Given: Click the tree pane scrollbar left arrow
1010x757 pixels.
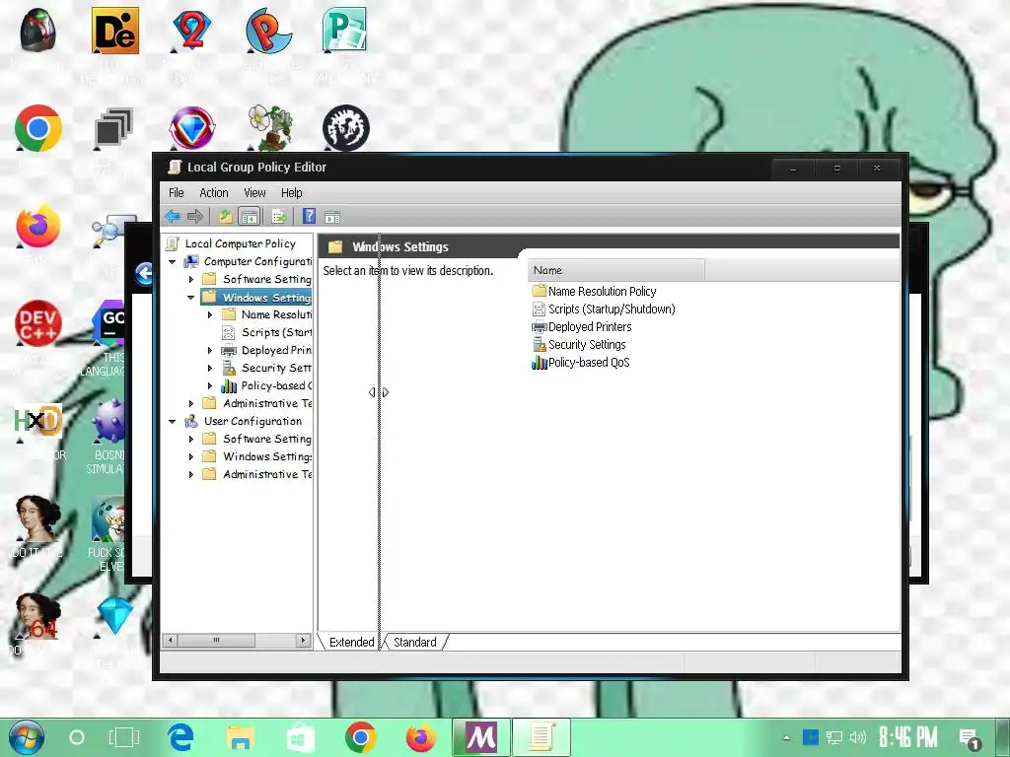Looking at the screenshot, I should (x=170, y=640).
